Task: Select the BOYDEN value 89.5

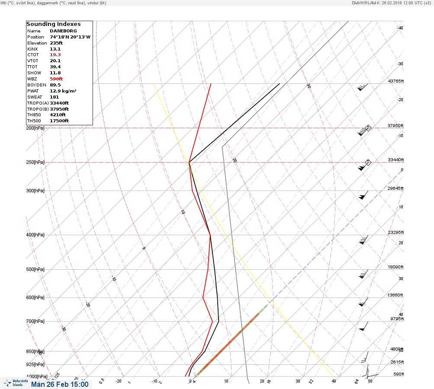Action: (x=55, y=85)
